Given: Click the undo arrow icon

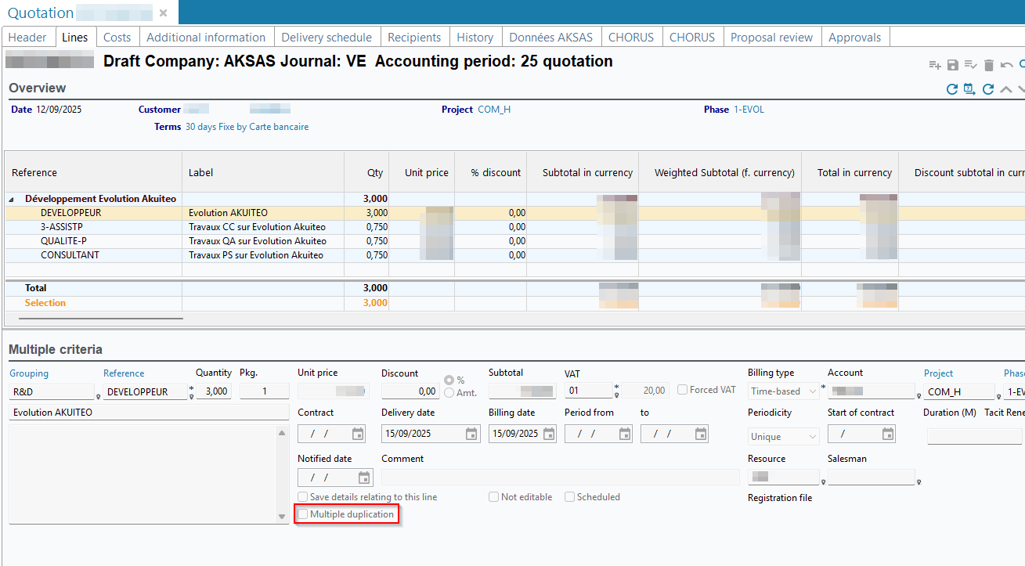Looking at the screenshot, I should pyautogui.click(x=1007, y=65).
